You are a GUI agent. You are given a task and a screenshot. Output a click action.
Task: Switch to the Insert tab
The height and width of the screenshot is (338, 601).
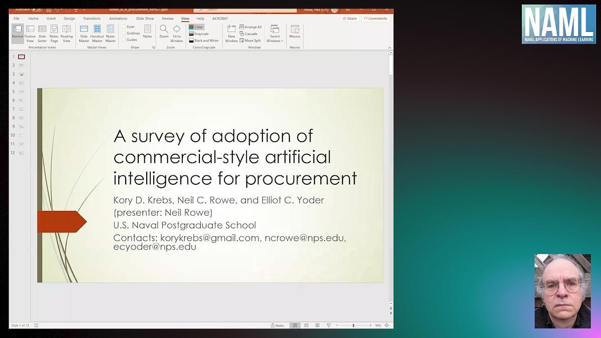point(51,19)
